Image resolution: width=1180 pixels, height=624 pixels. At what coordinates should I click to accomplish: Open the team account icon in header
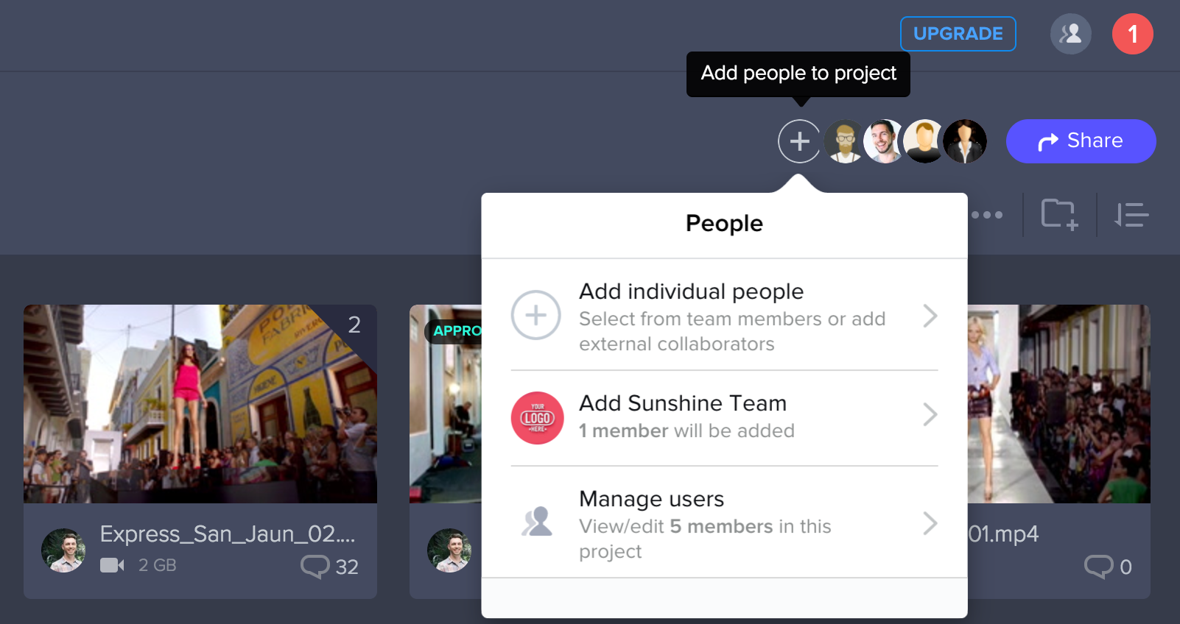point(1070,34)
